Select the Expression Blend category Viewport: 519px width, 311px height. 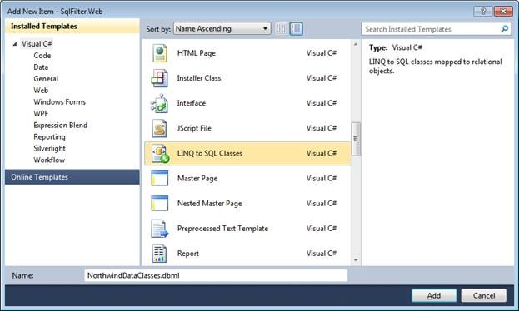click(61, 126)
